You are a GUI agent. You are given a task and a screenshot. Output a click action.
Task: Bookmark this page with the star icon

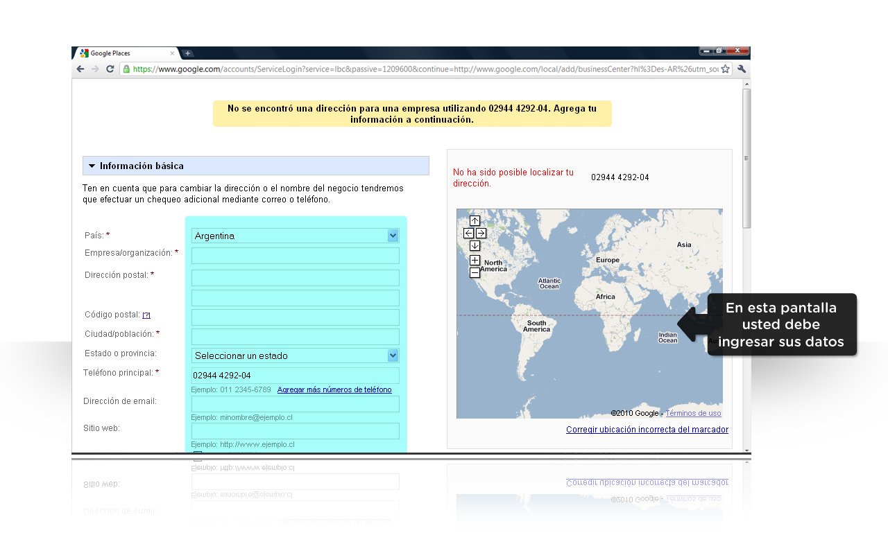point(725,69)
